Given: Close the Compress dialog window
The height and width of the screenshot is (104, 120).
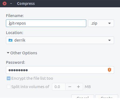Looking at the screenshot, I should [x=5, y=4].
